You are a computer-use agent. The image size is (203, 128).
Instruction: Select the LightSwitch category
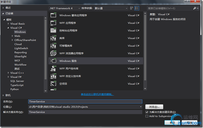(21, 48)
